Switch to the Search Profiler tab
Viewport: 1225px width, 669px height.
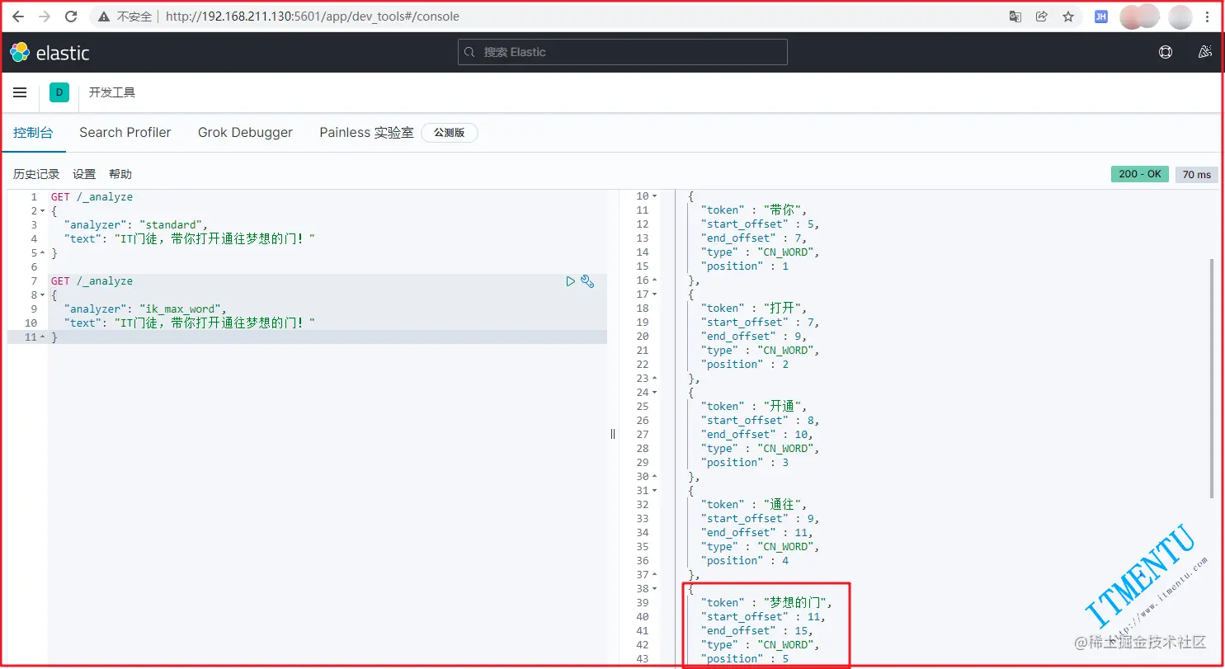[125, 132]
